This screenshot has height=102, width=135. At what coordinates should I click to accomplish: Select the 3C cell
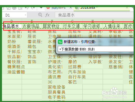tap(52, 82)
